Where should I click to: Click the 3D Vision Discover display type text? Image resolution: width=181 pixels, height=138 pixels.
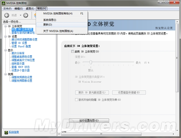click(90, 82)
